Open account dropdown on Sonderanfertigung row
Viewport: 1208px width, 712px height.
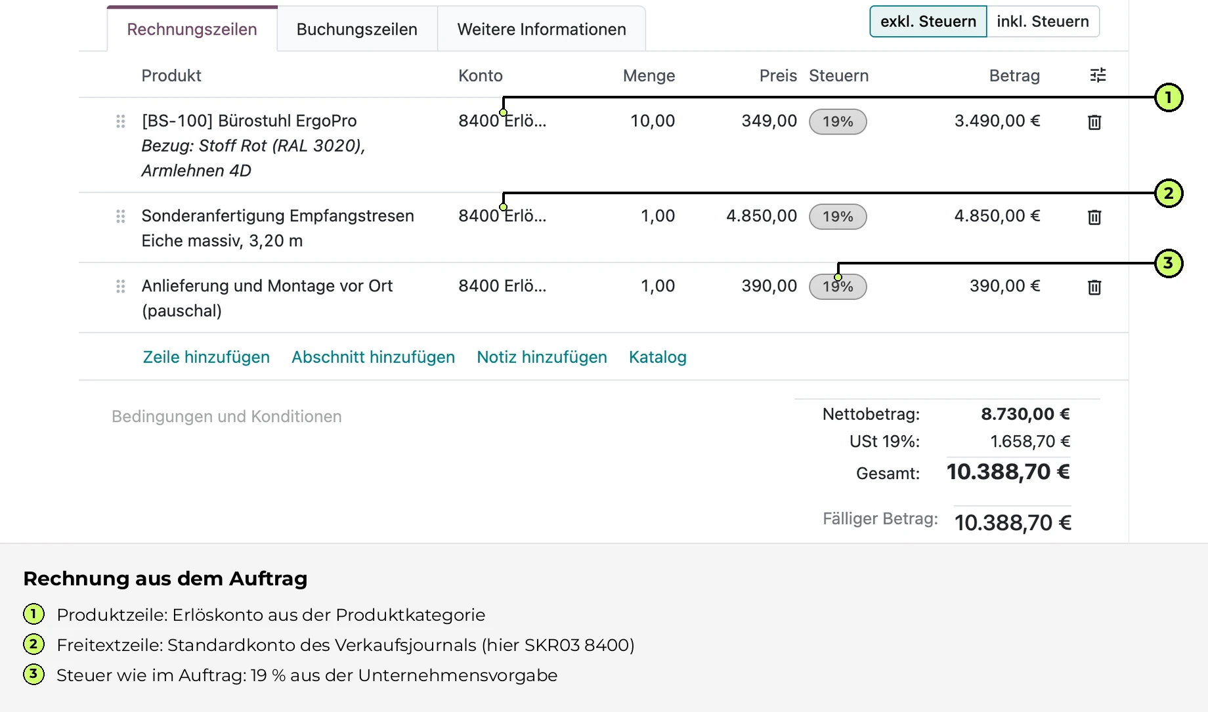coord(502,216)
